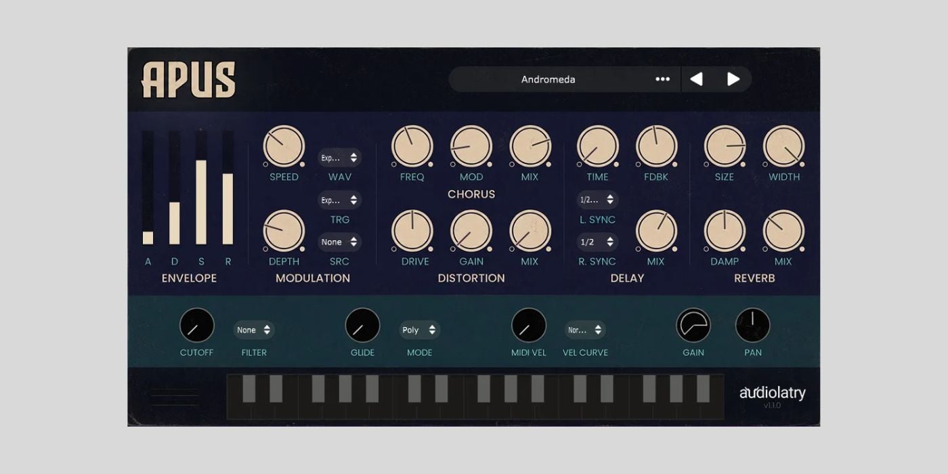This screenshot has width=948, height=474.
Task: Click the last black key on keyboard
Action: point(704,389)
